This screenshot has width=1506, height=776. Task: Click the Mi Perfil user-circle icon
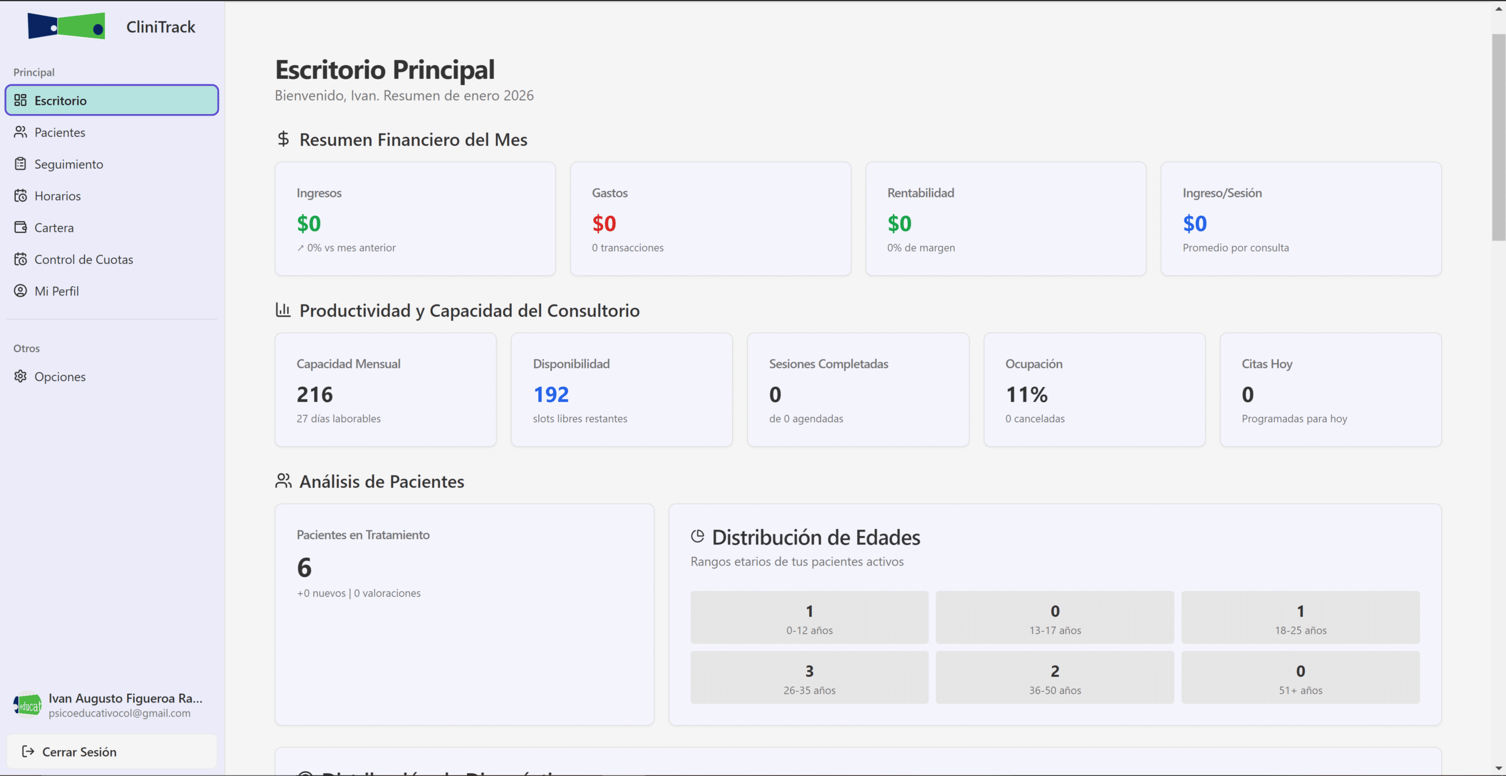(21, 291)
